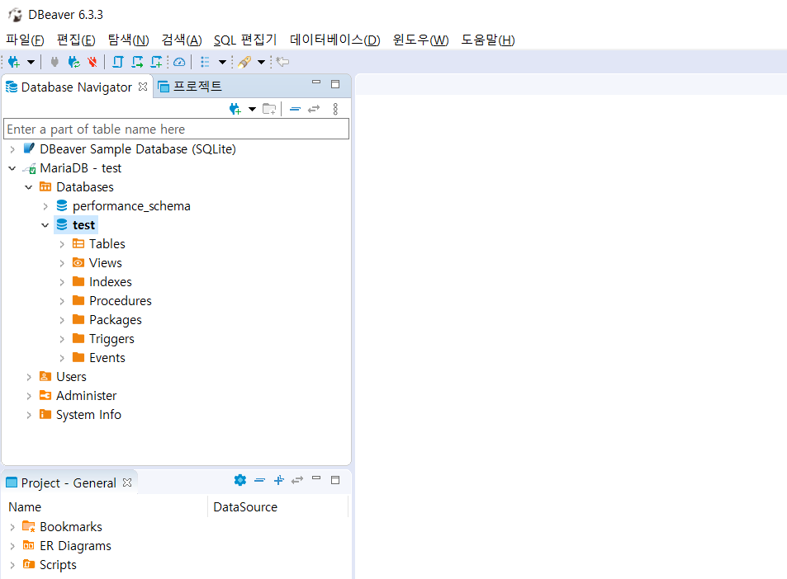Click the red Disconnect plug icon
Screen dimensions: 787x579
point(92,62)
